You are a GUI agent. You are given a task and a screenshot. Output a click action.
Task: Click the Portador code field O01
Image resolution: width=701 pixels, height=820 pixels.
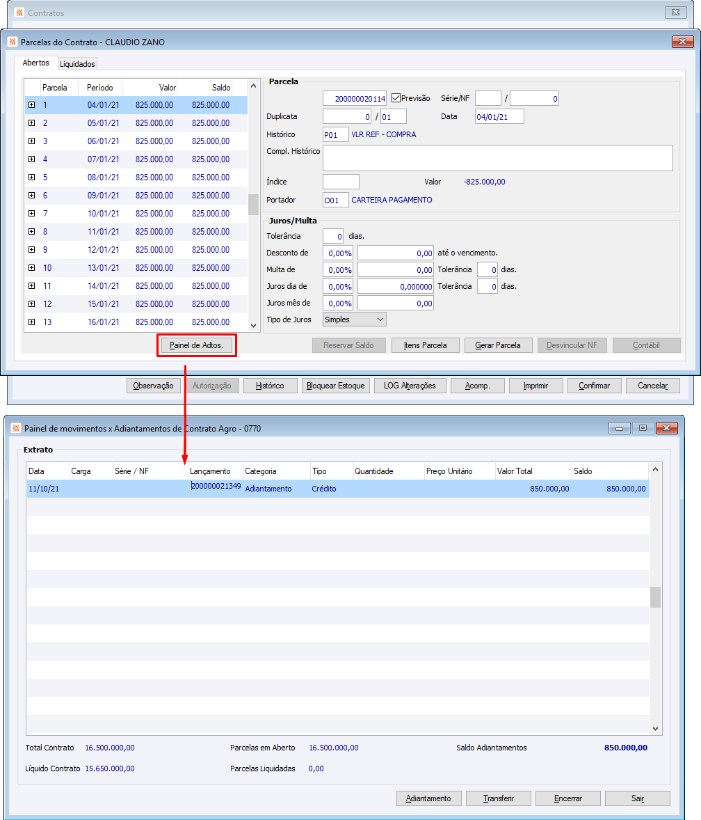(x=336, y=200)
